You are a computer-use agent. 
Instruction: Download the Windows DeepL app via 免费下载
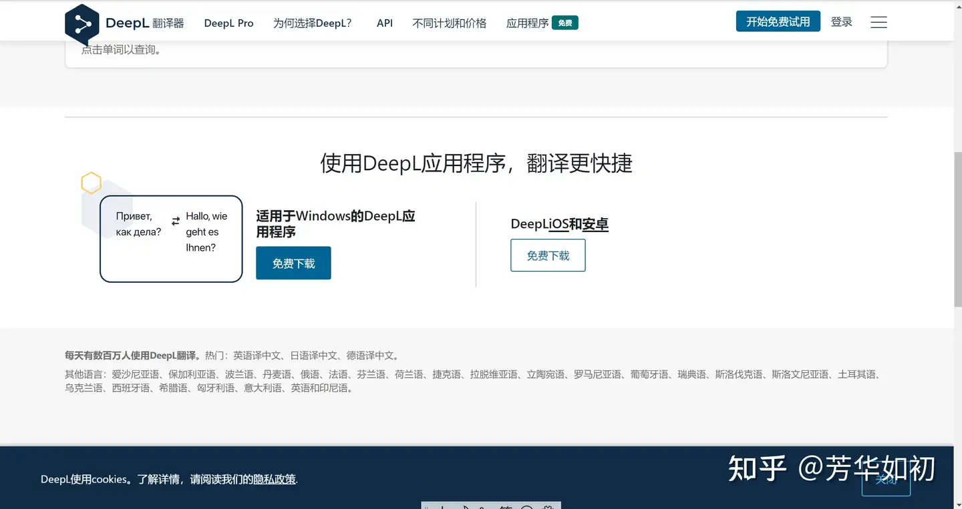point(293,263)
